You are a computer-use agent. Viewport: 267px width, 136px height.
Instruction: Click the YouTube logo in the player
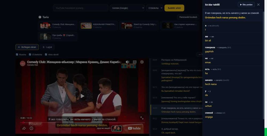click(134, 128)
